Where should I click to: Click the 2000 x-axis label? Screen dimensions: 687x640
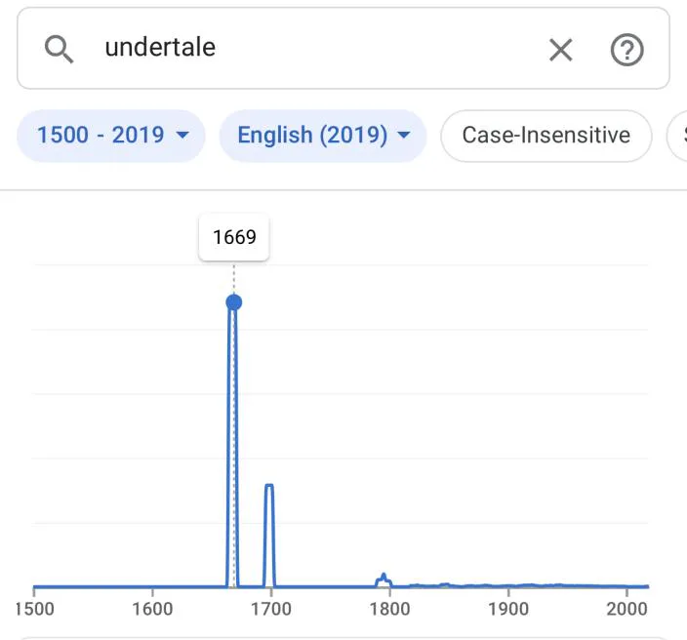[626, 610]
